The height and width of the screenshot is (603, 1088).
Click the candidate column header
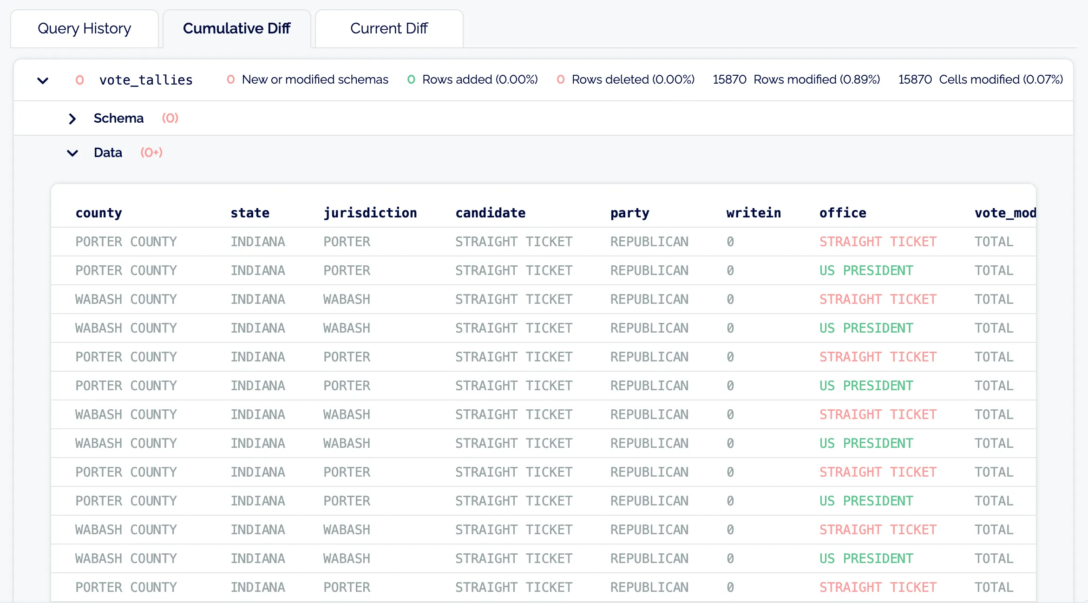[491, 213]
